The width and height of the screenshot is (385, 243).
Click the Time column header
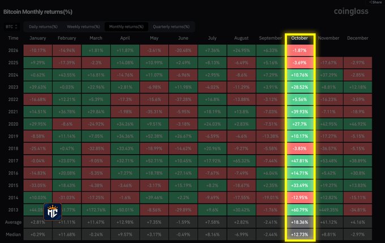click(x=13, y=38)
